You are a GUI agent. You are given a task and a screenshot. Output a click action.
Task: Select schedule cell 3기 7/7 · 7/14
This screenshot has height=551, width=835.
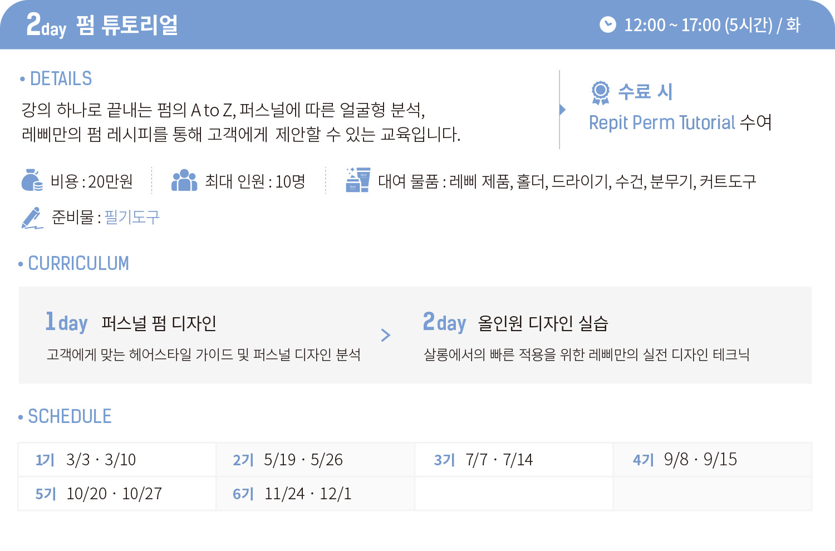(514, 460)
